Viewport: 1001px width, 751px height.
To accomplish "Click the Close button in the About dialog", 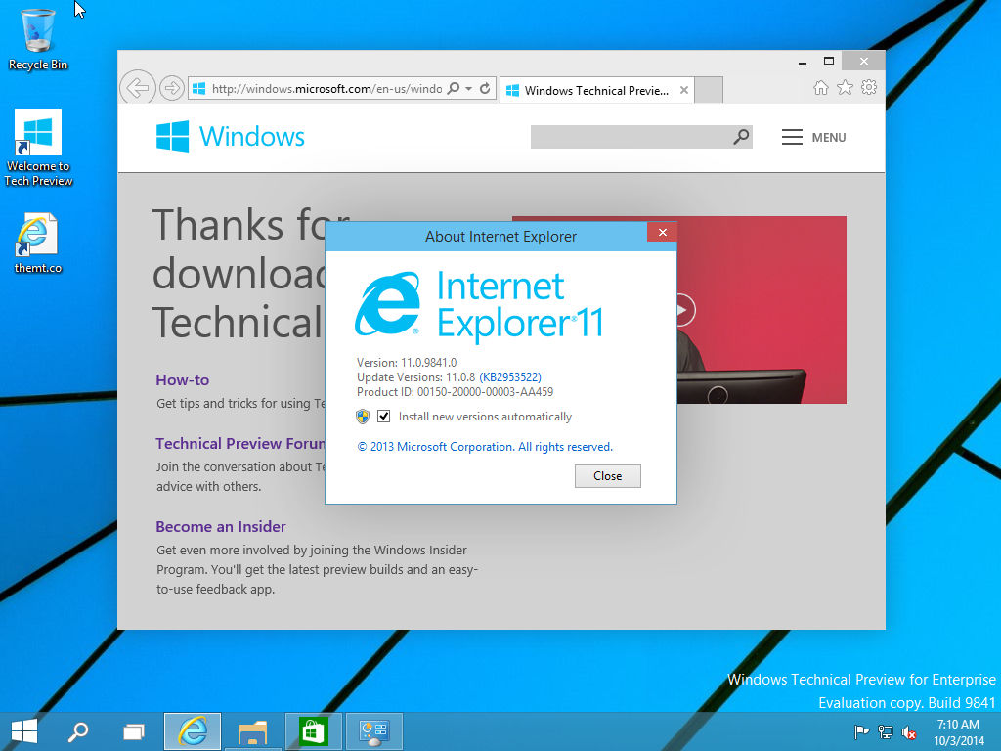I will [607, 476].
